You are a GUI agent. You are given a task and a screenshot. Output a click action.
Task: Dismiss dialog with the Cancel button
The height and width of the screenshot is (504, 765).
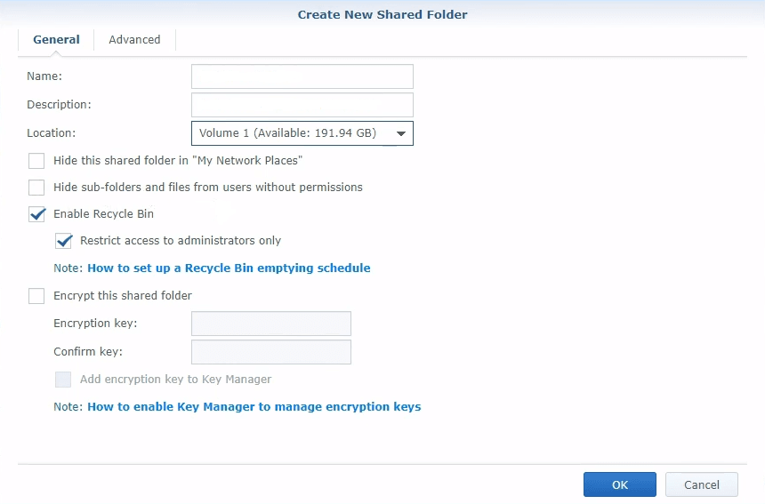point(702,484)
